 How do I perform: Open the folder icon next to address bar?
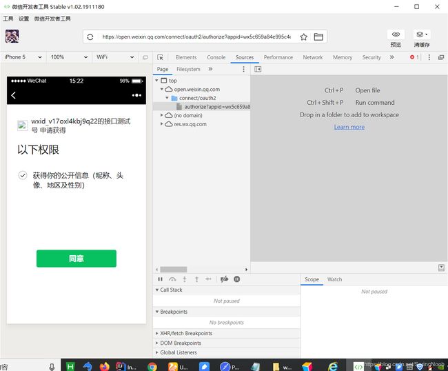(x=318, y=37)
